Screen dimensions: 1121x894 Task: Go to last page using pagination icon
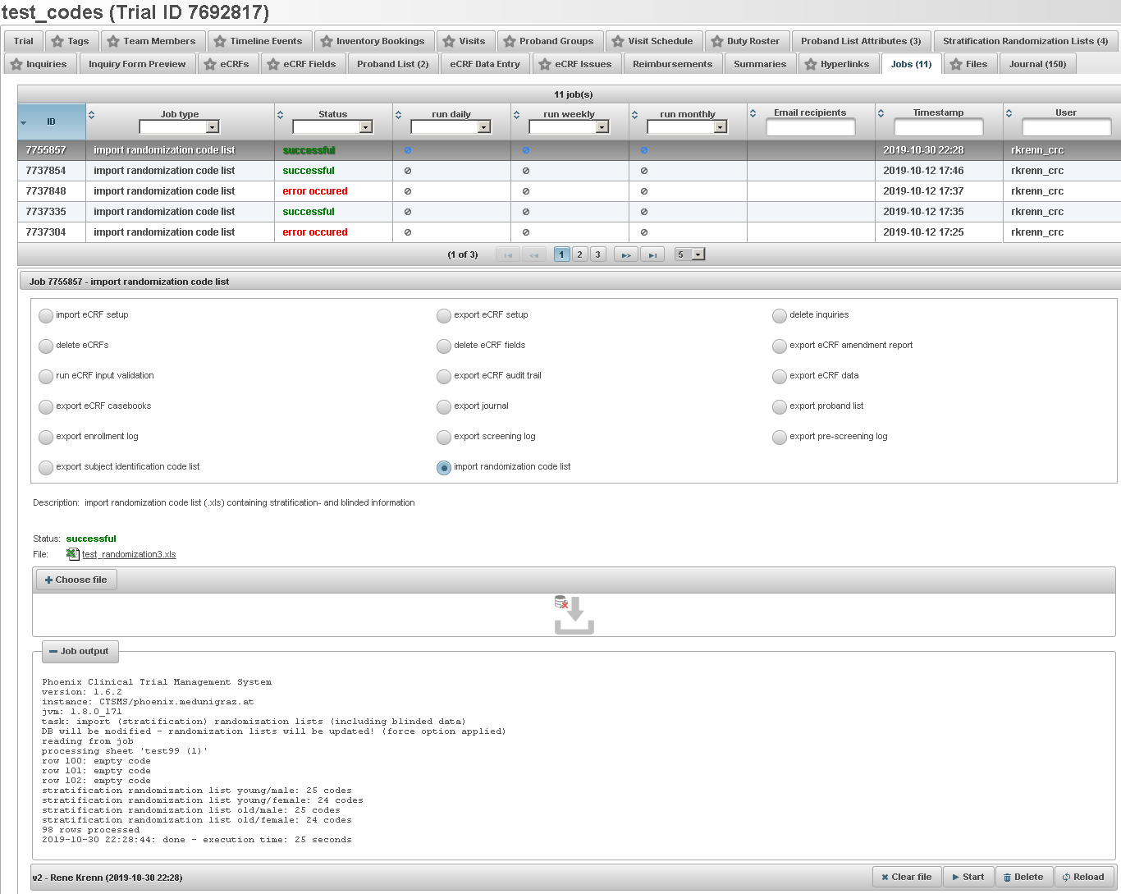(x=652, y=254)
